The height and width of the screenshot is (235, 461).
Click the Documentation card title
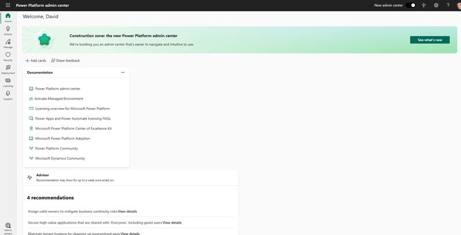click(40, 72)
